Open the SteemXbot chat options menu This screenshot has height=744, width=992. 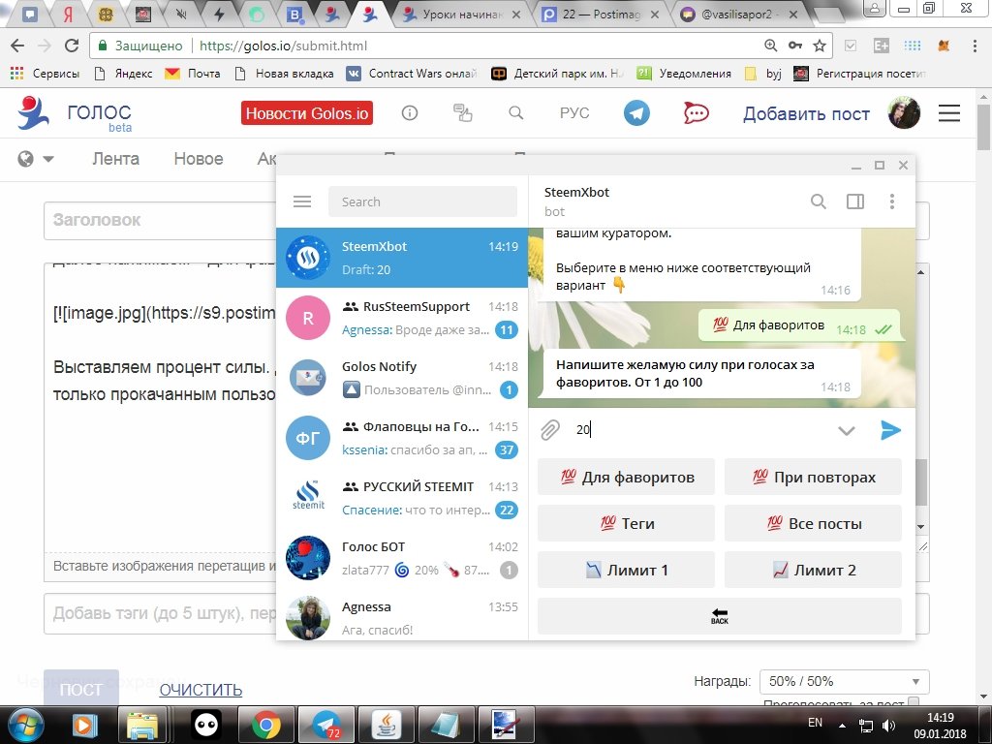(892, 201)
